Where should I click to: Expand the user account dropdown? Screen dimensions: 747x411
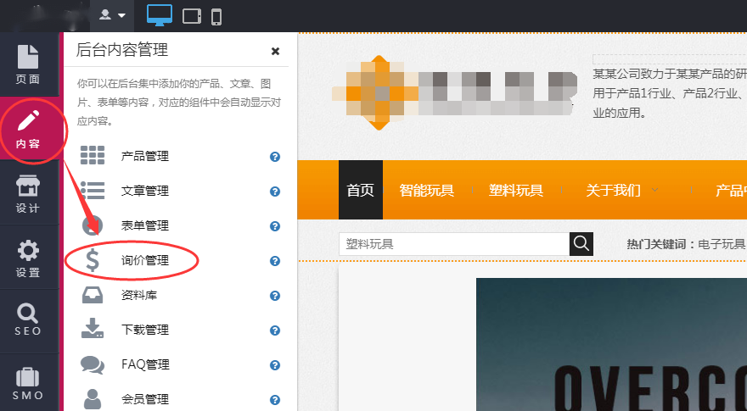113,15
